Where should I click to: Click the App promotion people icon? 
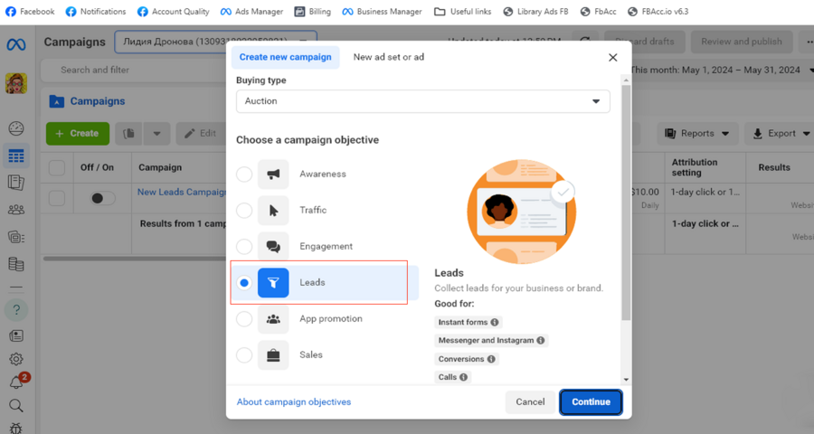pyautogui.click(x=273, y=319)
